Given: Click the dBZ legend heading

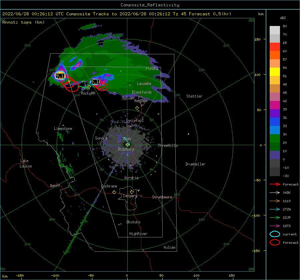Looking at the screenshot, I should (x=283, y=18).
